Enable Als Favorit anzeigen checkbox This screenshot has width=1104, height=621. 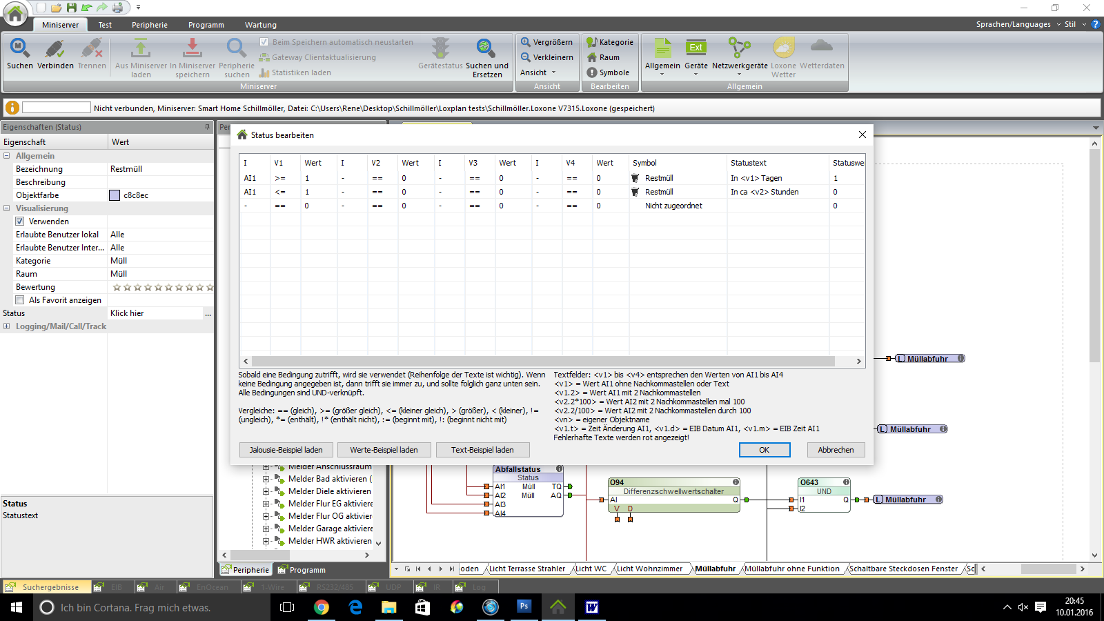(20, 300)
